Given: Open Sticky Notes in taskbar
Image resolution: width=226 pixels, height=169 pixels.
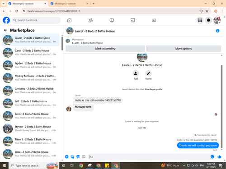Looking at the screenshot, I should point(107,165).
